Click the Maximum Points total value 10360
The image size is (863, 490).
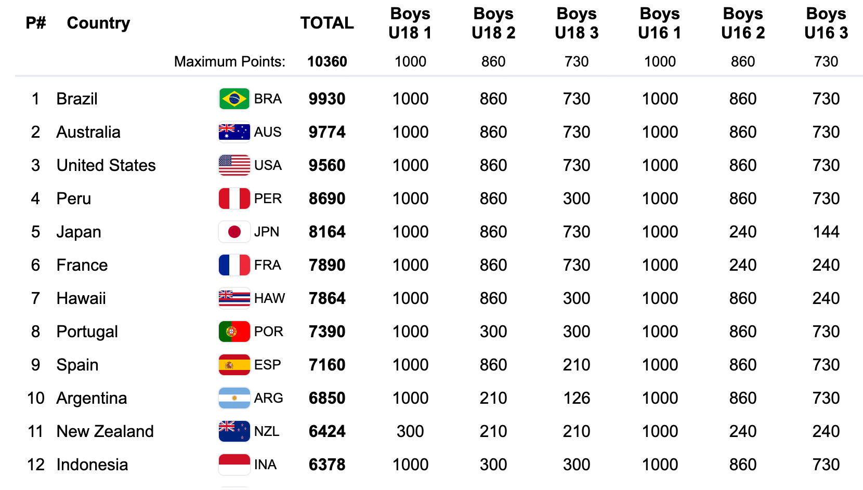point(327,61)
